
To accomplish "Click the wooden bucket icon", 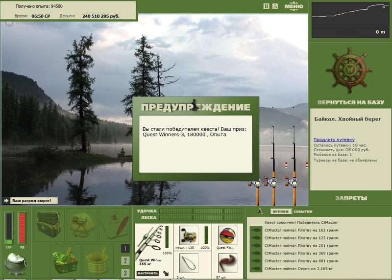I will click(x=98, y=261).
